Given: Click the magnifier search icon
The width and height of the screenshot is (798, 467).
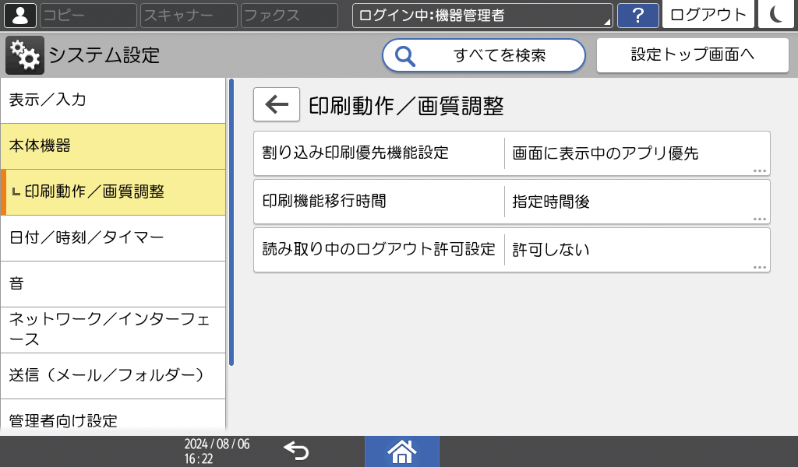Looking at the screenshot, I should [x=405, y=55].
